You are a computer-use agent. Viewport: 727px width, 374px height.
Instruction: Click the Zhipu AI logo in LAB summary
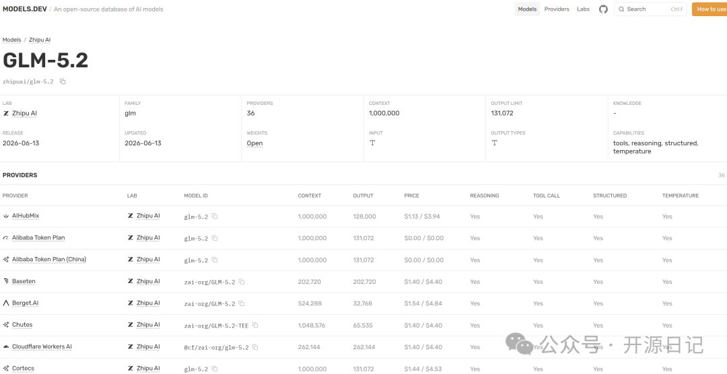tap(6, 113)
